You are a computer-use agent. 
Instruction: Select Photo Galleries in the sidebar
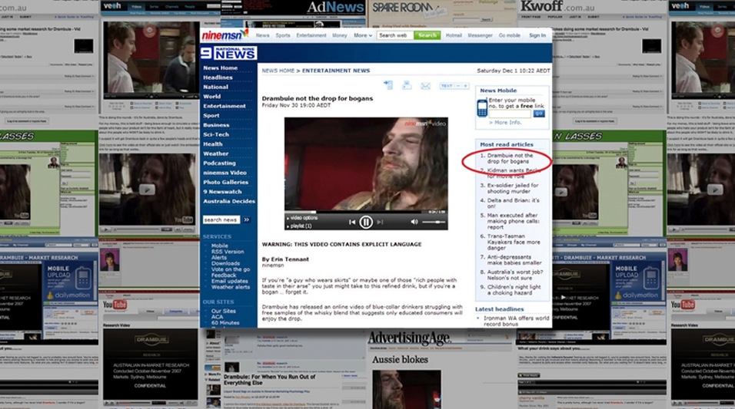click(225, 182)
